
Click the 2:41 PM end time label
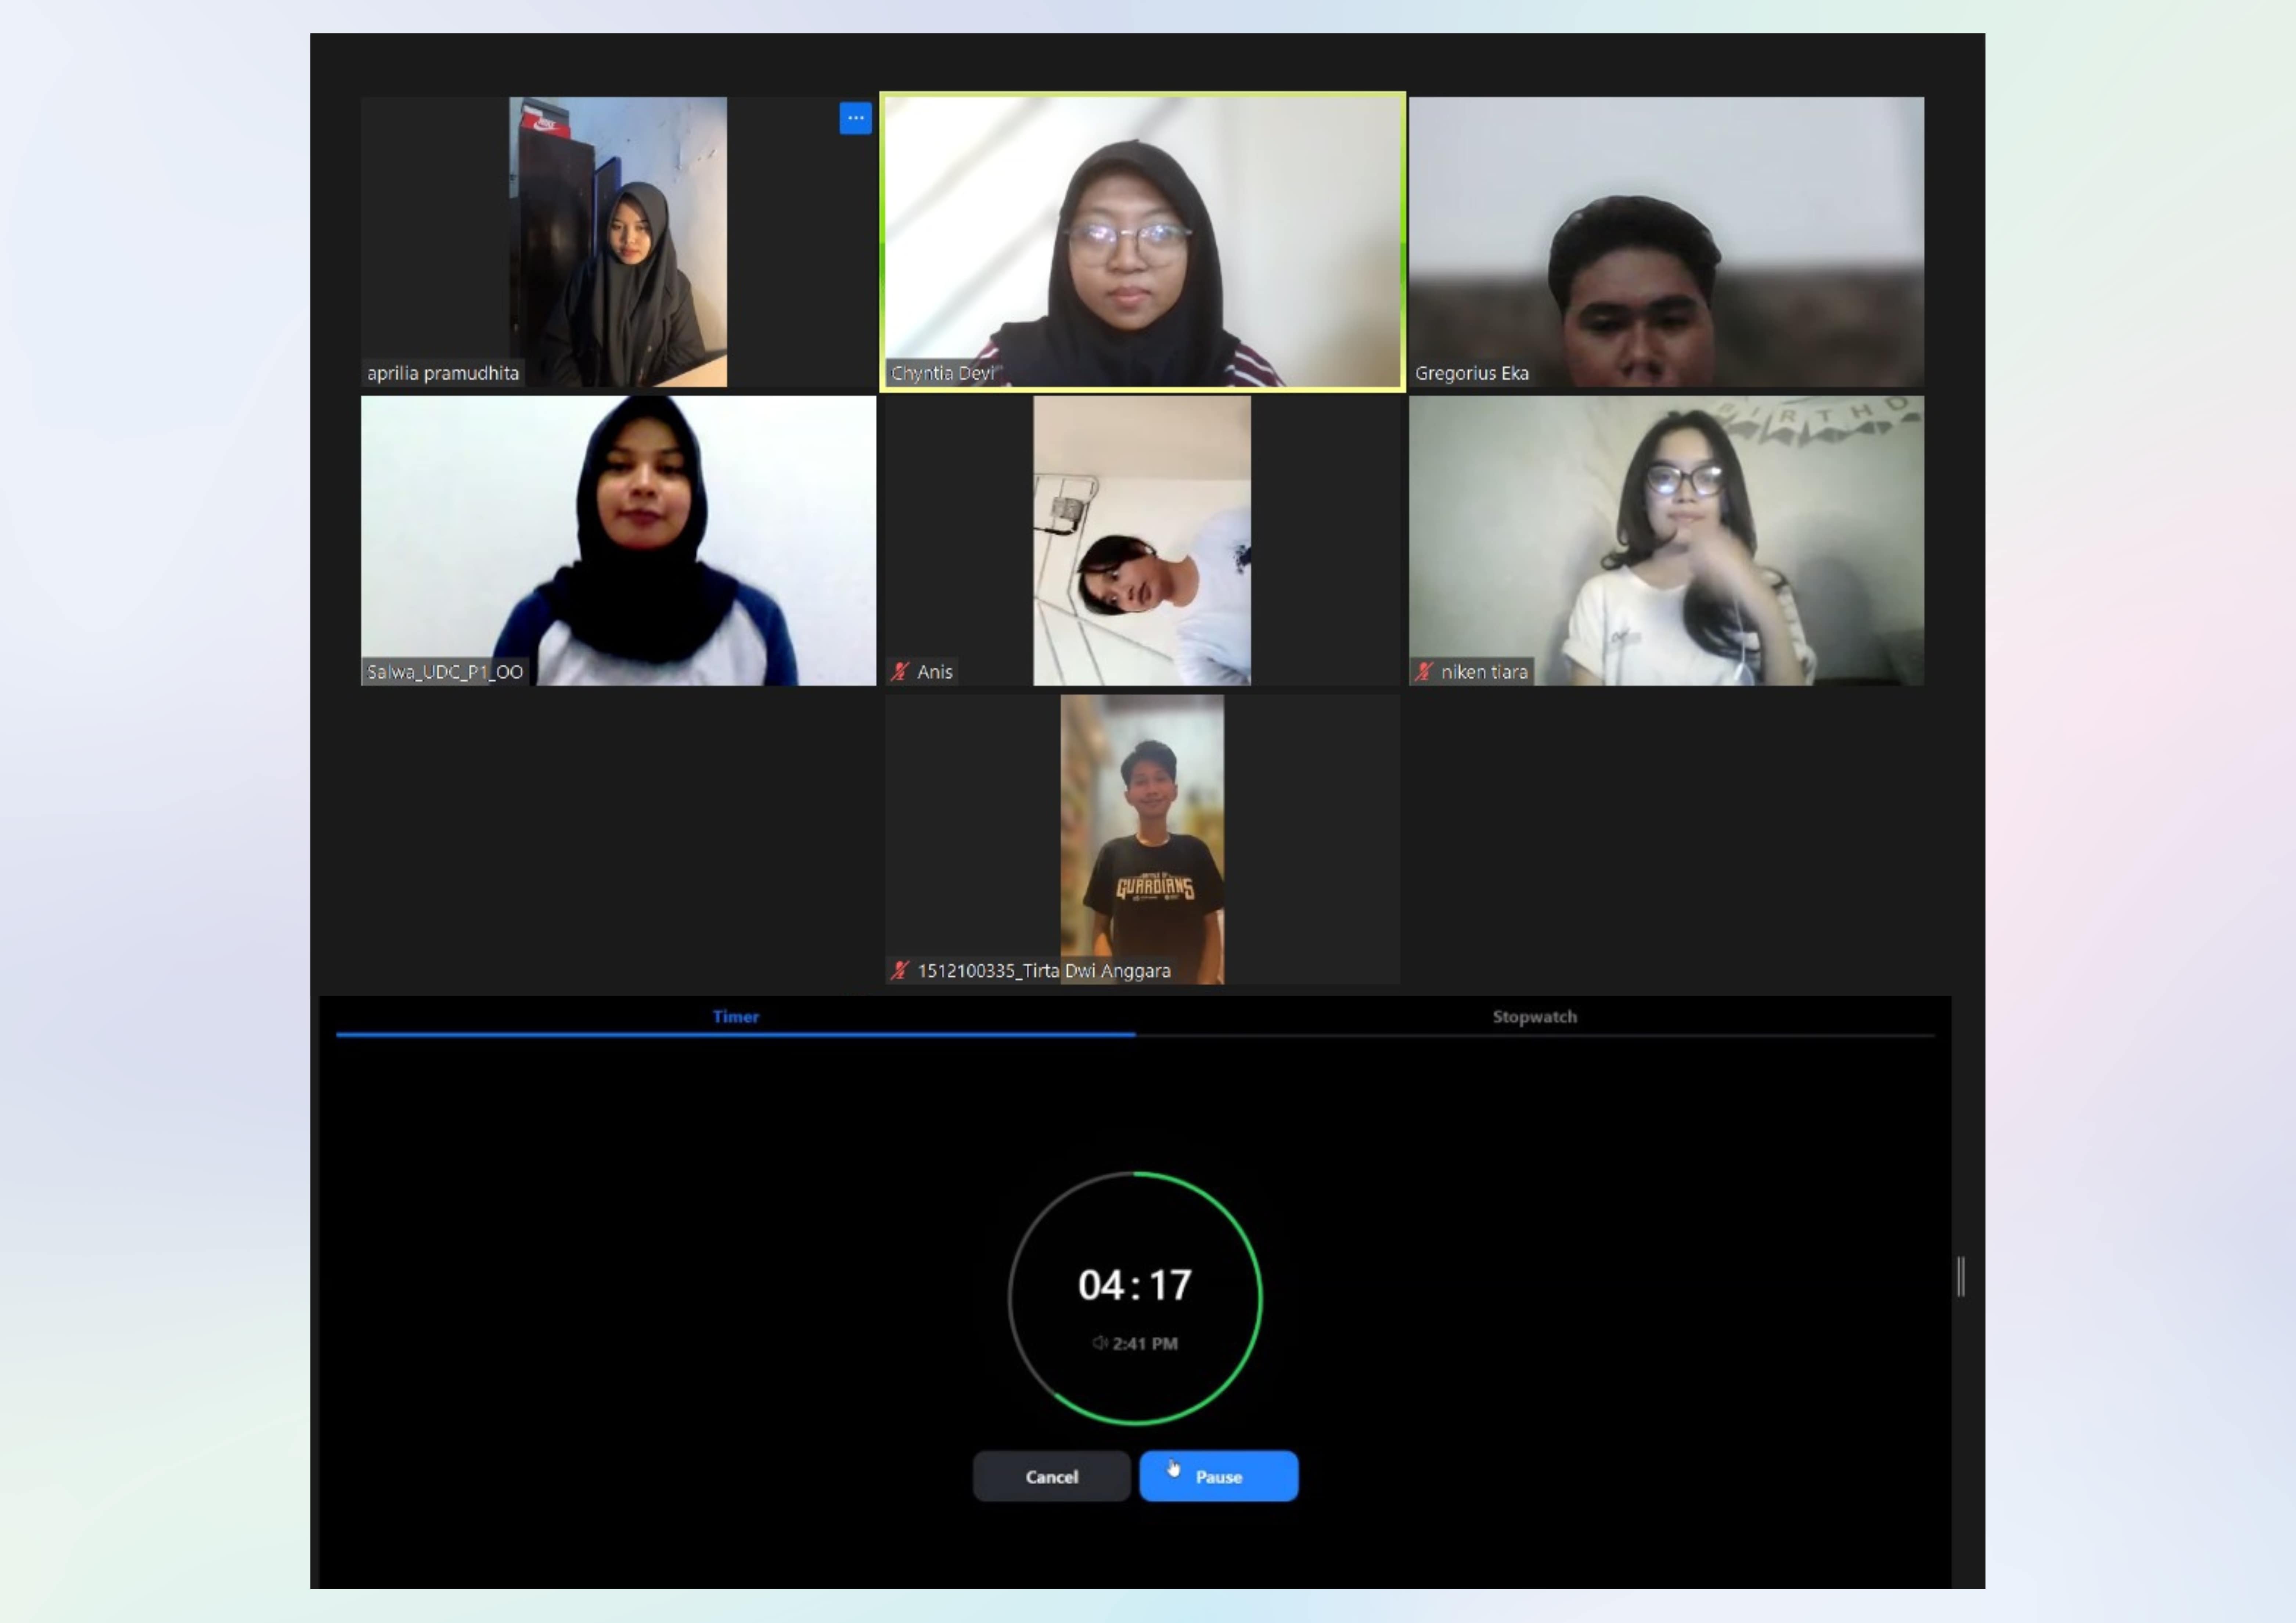tap(1145, 1343)
